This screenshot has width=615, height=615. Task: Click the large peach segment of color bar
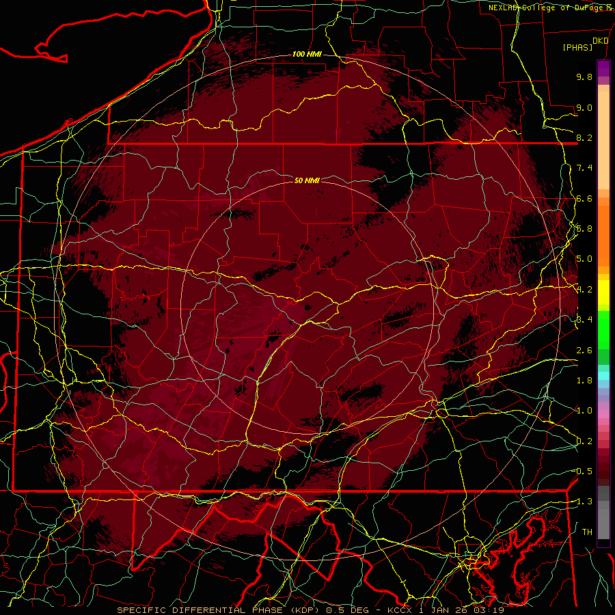[x=603, y=141]
